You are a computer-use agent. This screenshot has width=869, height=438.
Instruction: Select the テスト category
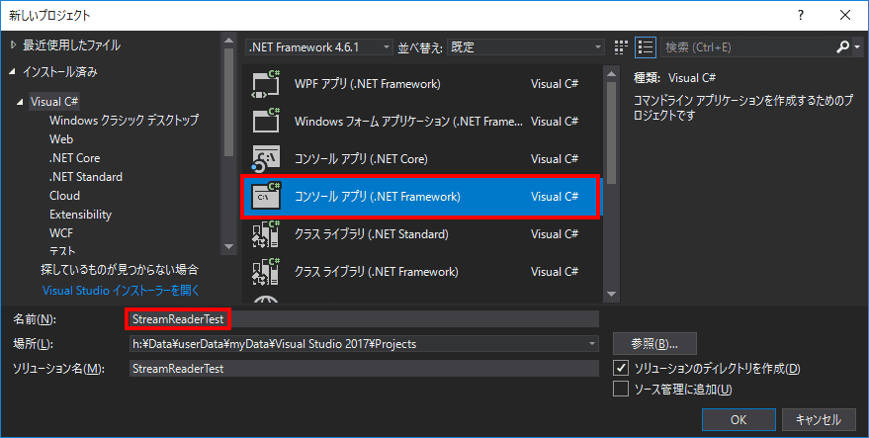click(62, 250)
